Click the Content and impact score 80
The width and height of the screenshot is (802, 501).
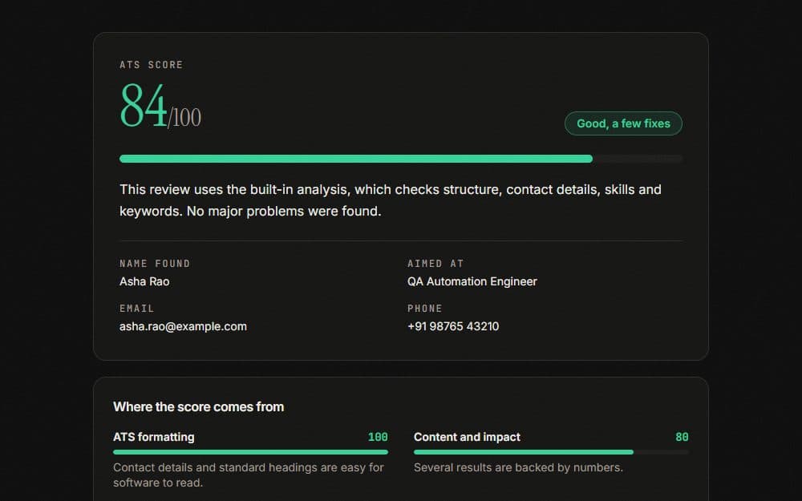682,437
